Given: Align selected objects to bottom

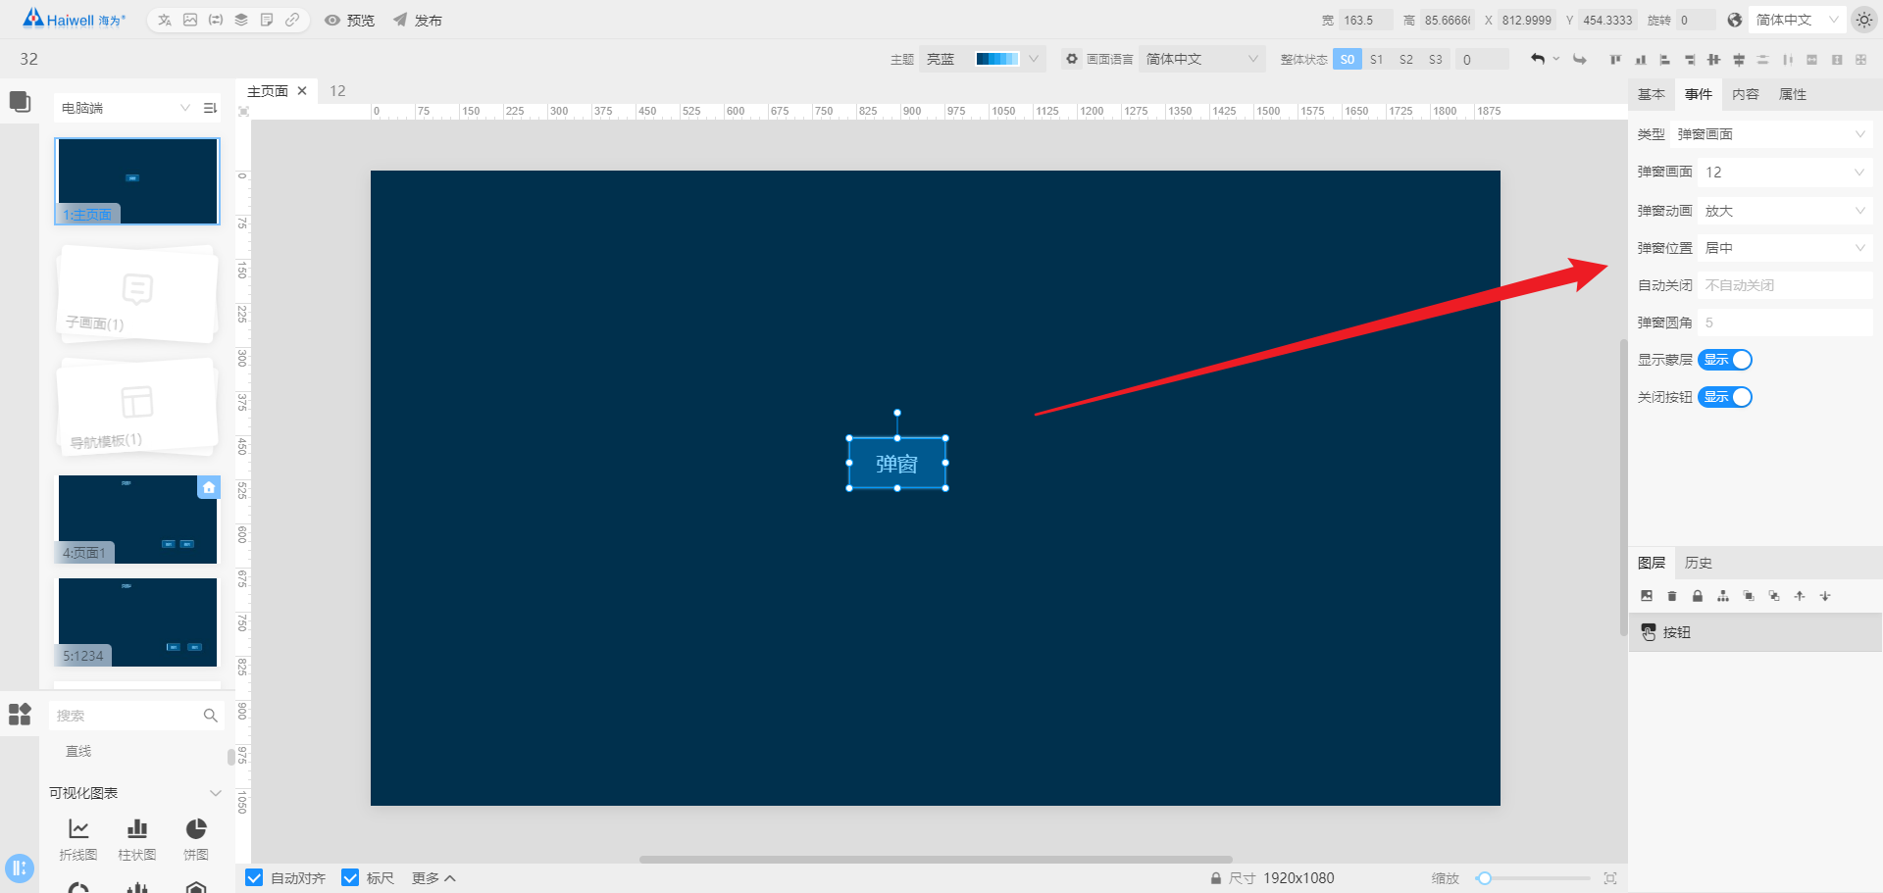Looking at the screenshot, I should pyautogui.click(x=1641, y=60).
